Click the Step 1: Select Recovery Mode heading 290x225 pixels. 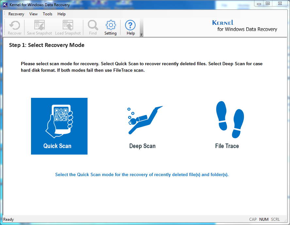tap(47, 45)
